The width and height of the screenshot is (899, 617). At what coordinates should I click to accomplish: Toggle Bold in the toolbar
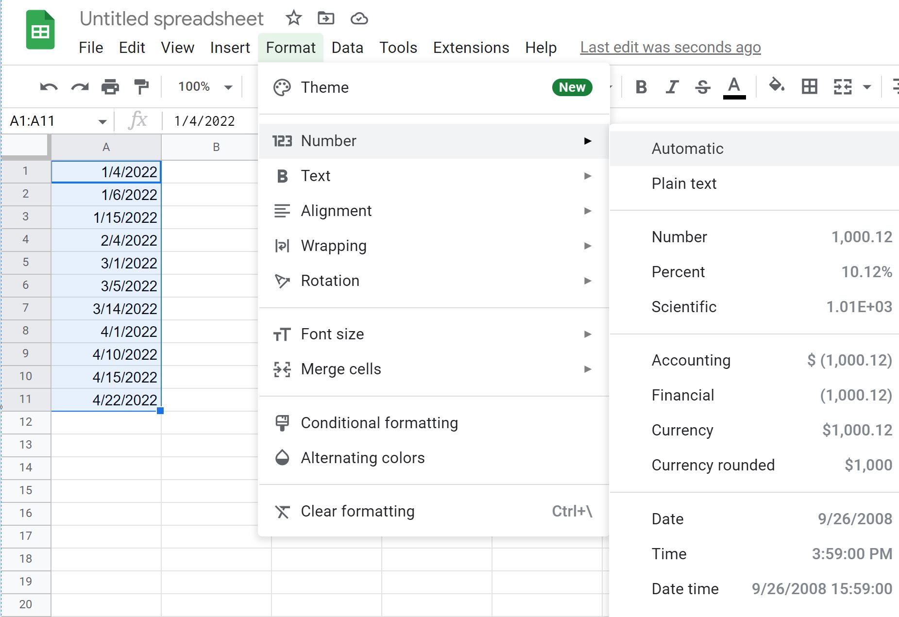tap(641, 87)
